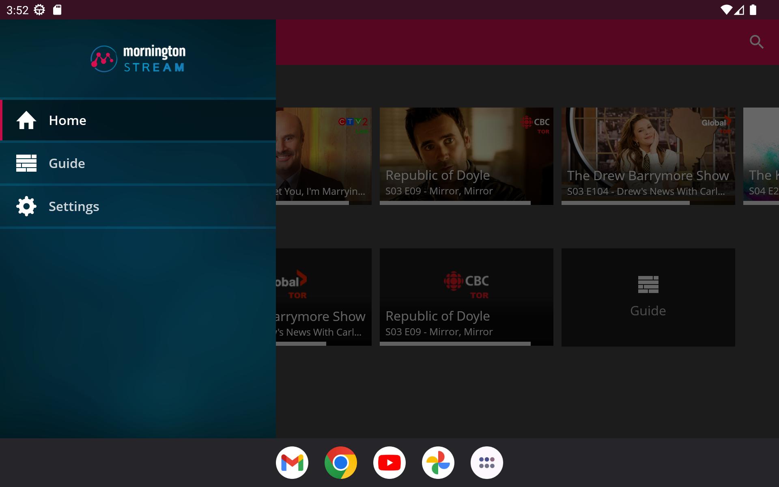Viewport: 779px width, 487px height.
Task: Tap the Wi-Fi status icon
Action: 726,10
